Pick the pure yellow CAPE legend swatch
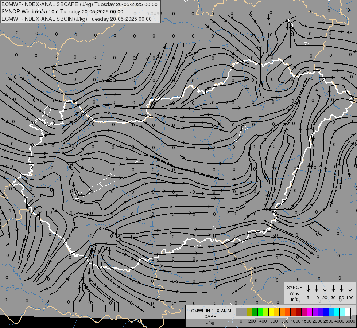This screenshot has width=357, height=328. (x=271, y=312)
